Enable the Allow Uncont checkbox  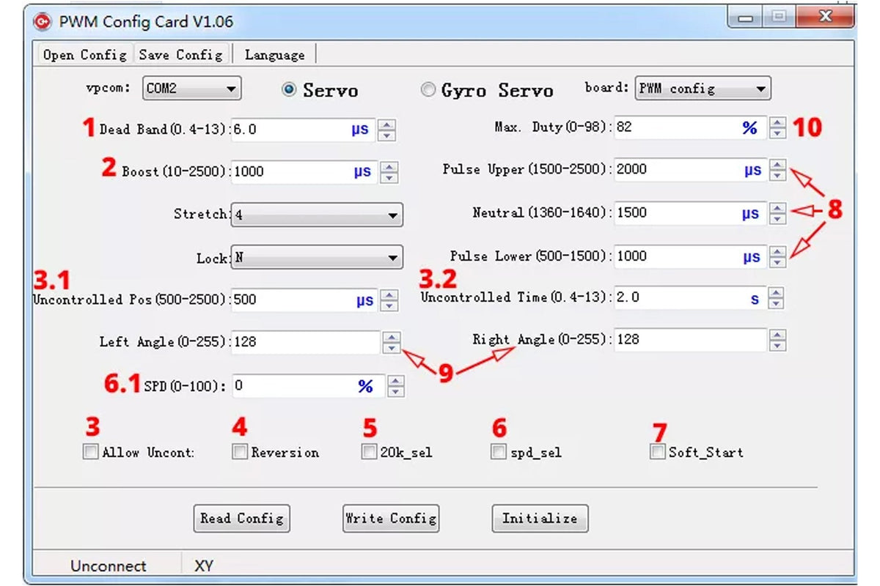(x=91, y=452)
